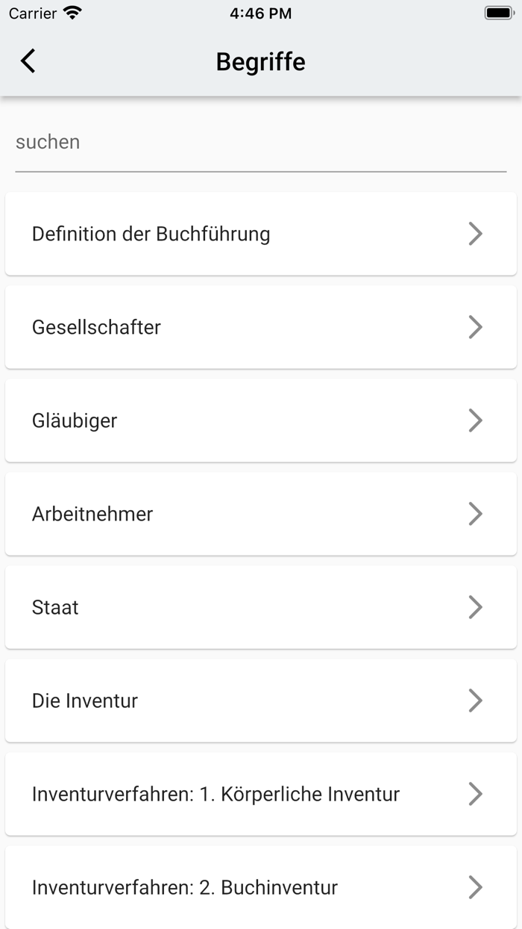Image resolution: width=522 pixels, height=929 pixels.
Task: Click the chevron on Die Inventur row
Action: [475, 700]
